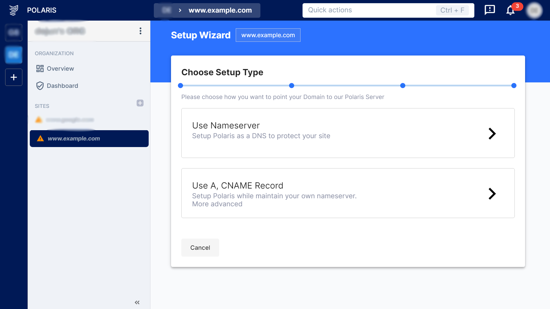Click the www.example.com badge beside Setup Wizard
550x309 pixels.
[268, 35]
